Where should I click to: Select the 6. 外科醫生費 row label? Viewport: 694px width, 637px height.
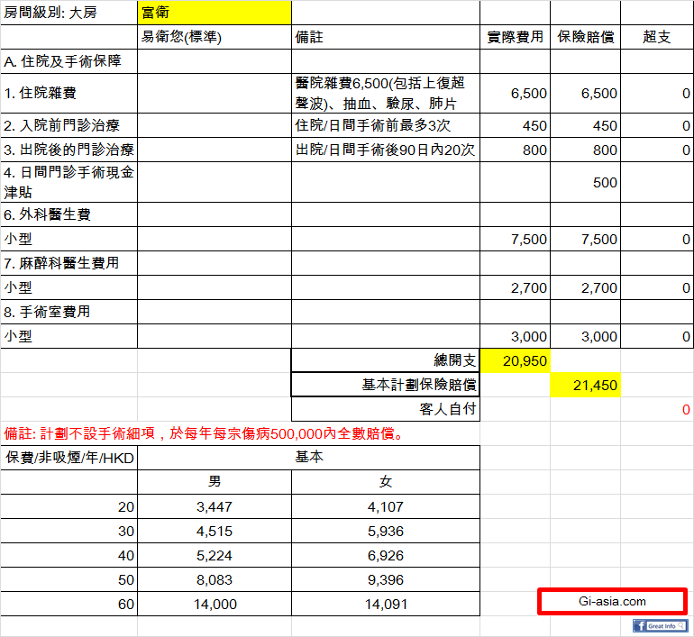pos(69,214)
